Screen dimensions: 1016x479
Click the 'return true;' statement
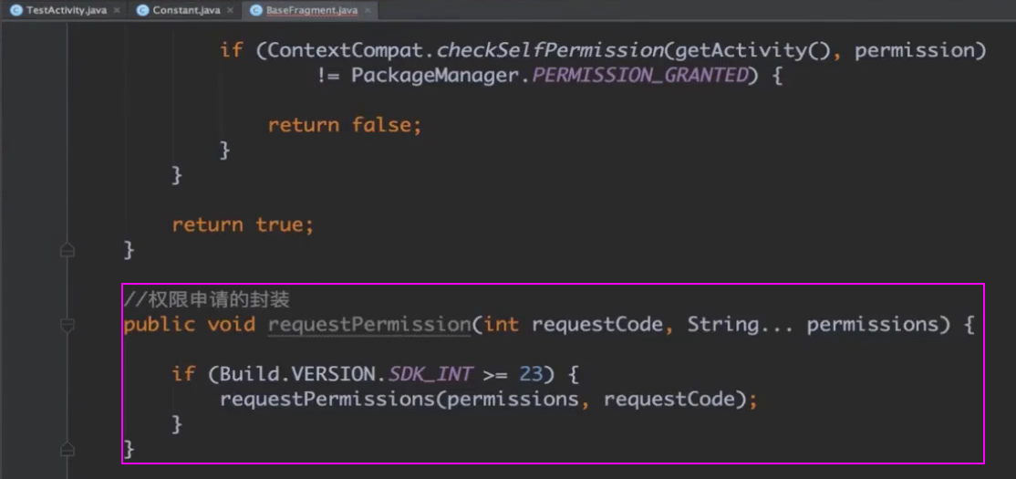tap(243, 224)
